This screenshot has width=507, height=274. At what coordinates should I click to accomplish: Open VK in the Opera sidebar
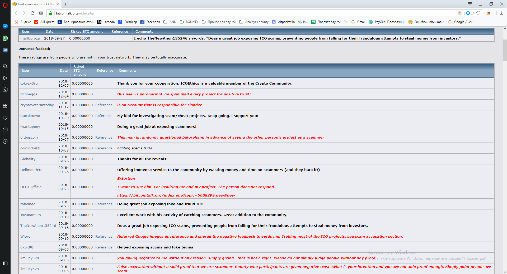tap(5, 50)
